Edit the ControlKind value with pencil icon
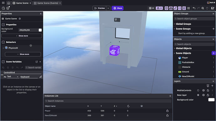 click(x=41, y=77)
